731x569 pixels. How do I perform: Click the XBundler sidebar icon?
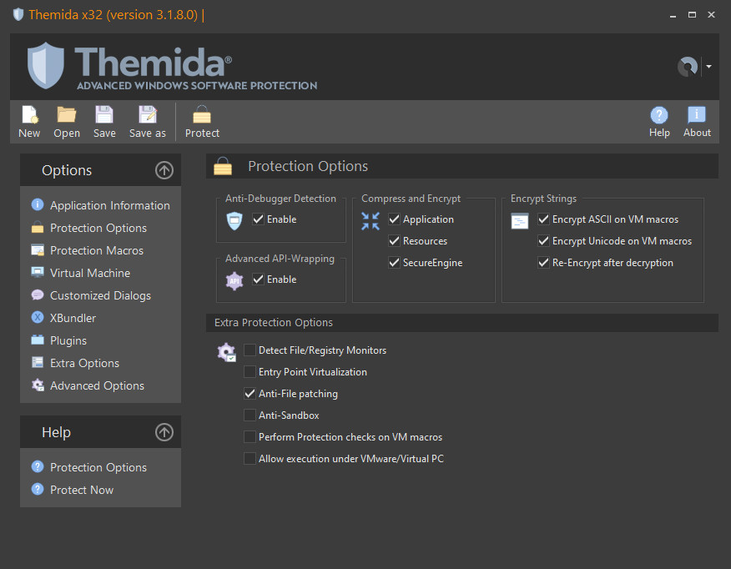[x=38, y=318]
